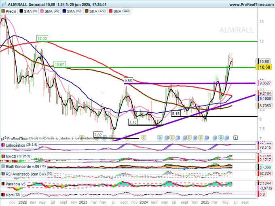The height and width of the screenshot is (206, 275).
Task: Select the SMA (20) legend label
Action: point(52,11)
